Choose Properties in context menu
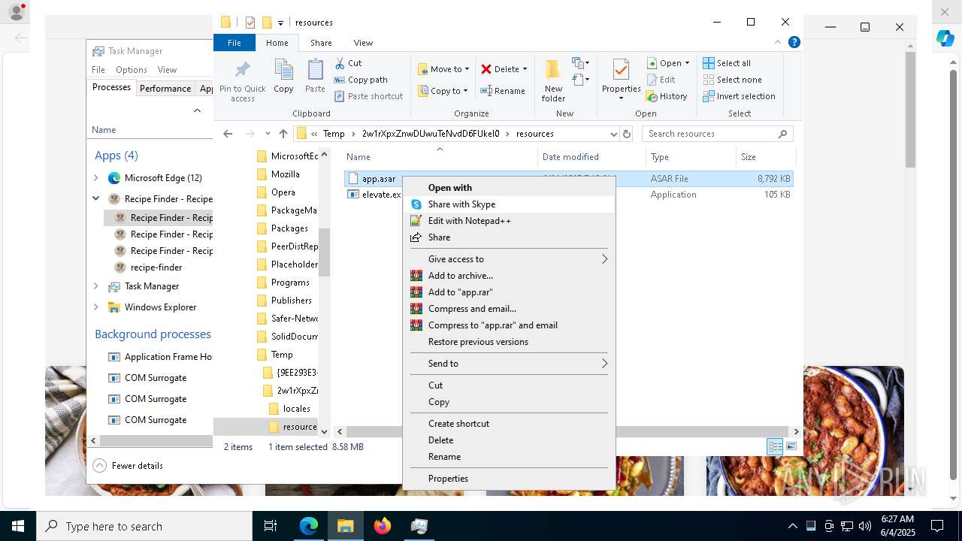The height and width of the screenshot is (541, 962). pyautogui.click(x=509, y=479)
